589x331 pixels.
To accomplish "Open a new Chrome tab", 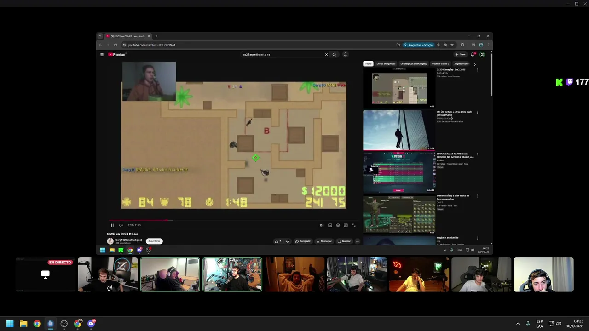I will pos(156,36).
